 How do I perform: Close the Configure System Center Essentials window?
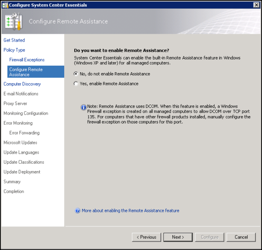coord(256,5)
